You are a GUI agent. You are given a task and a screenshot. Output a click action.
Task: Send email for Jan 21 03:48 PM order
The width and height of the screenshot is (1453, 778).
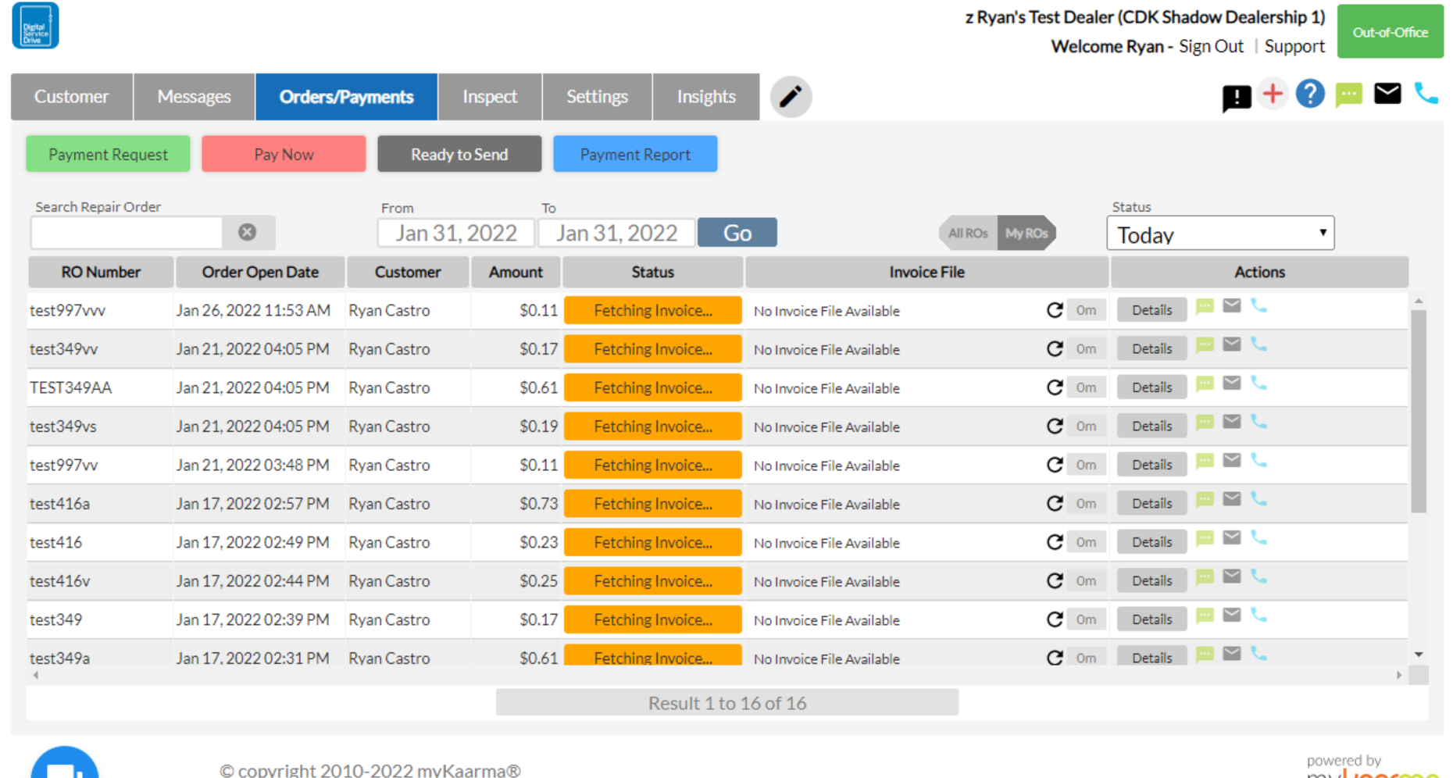pyautogui.click(x=1232, y=460)
